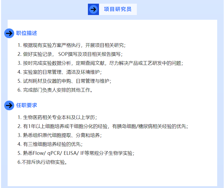
Task: Click line 熟悉组织原代细胞提取、分离和培养
Action: [59, 135]
